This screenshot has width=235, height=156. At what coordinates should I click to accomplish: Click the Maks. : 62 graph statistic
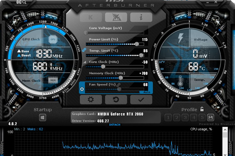pyautogui.click(x=35, y=129)
